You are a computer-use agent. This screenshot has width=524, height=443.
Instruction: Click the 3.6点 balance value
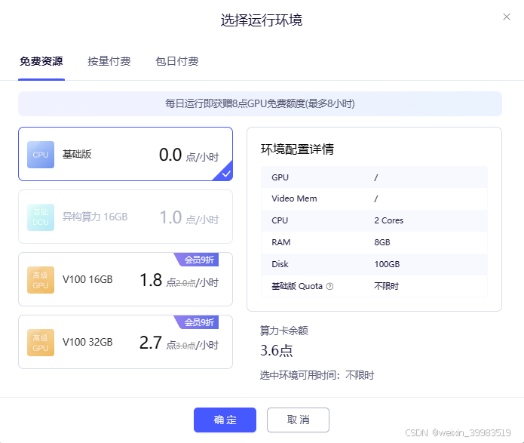[277, 351]
